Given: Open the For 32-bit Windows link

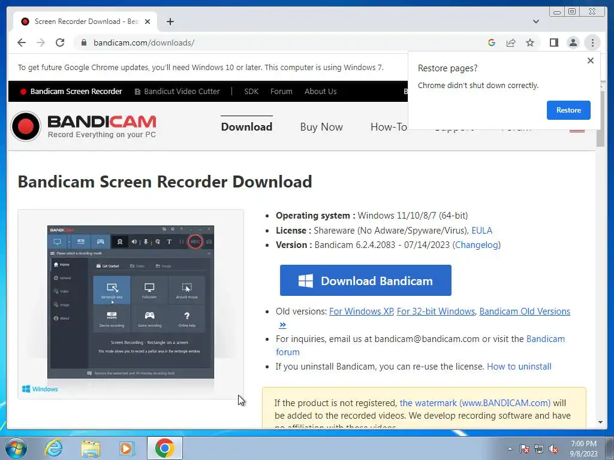Looking at the screenshot, I should coord(436,311).
